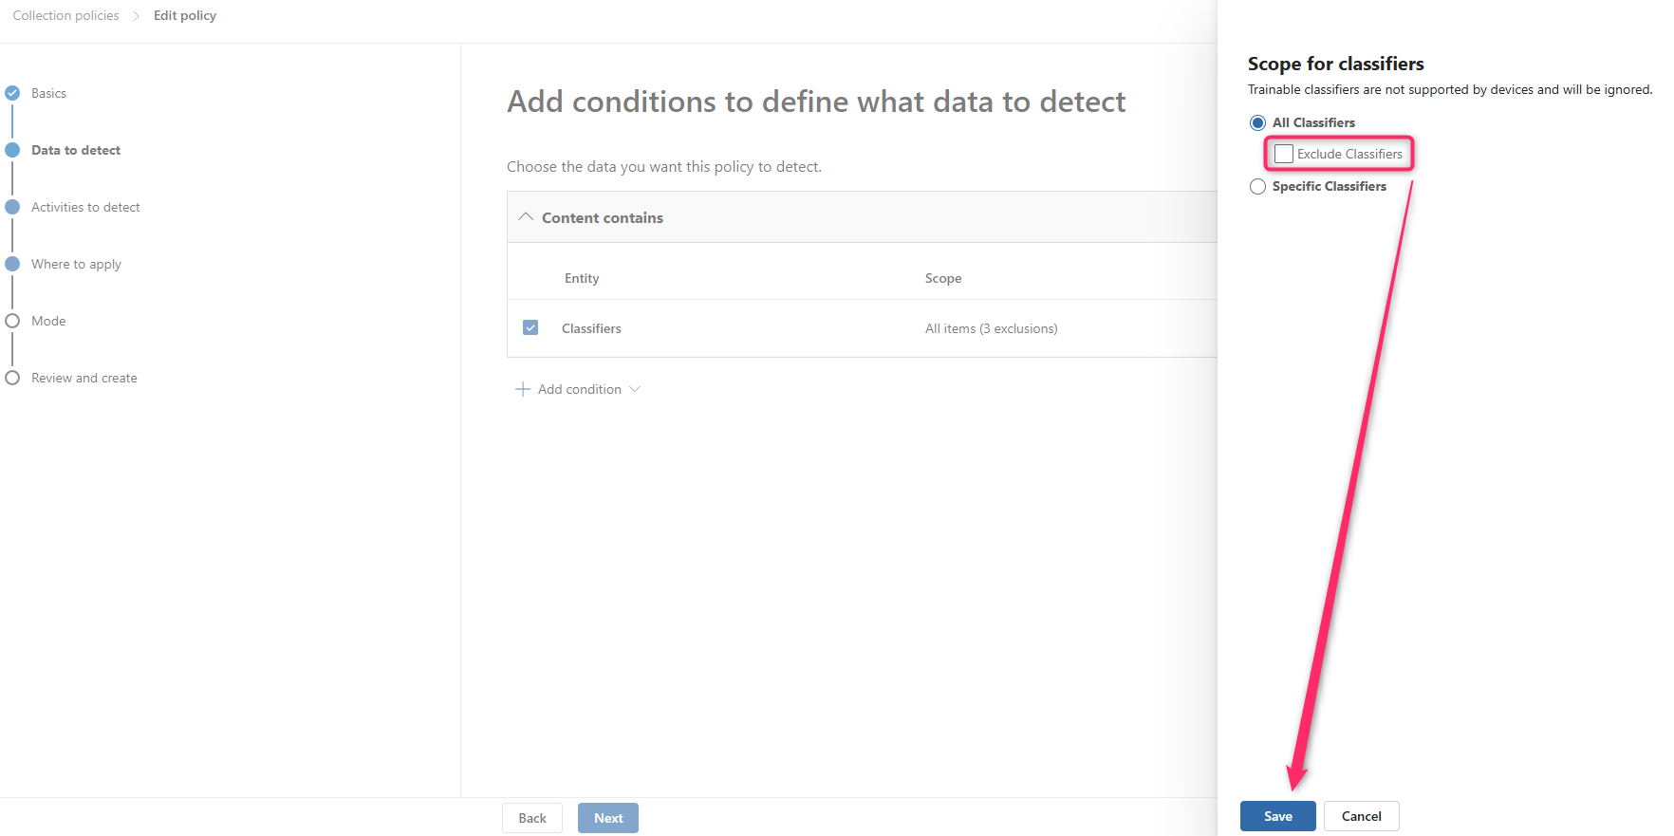This screenshot has height=836, width=1674.
Task: Click the breadcrumb chevron separator
Action: (x=137, y=16)
